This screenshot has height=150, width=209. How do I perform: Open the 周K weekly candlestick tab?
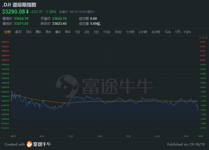38,32
